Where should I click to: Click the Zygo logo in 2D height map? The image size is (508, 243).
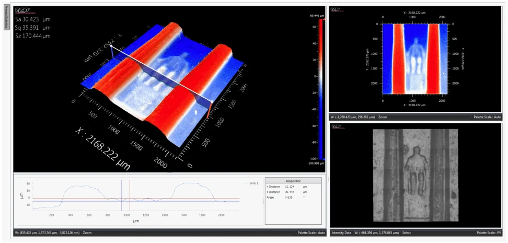pos(337,9)
